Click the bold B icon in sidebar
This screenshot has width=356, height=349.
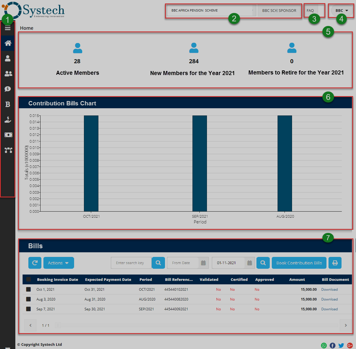coord(8,104)
